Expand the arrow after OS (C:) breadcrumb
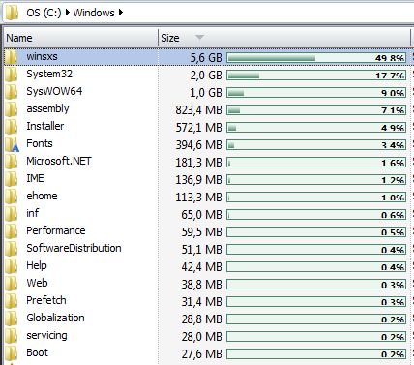 click(x=68, y=13)
